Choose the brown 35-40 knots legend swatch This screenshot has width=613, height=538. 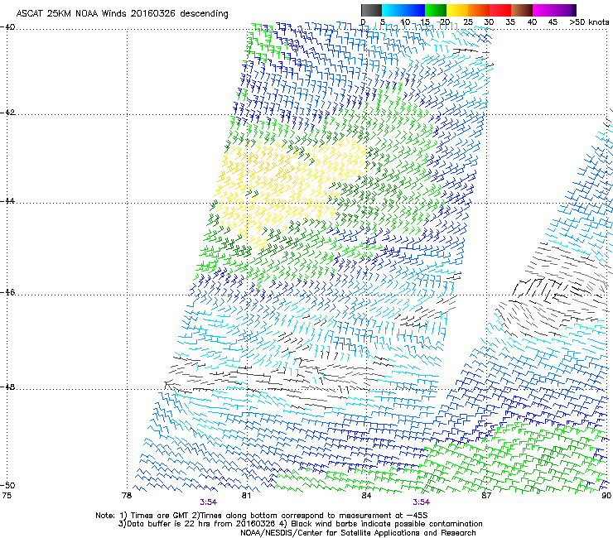click(x=522, y=10)
